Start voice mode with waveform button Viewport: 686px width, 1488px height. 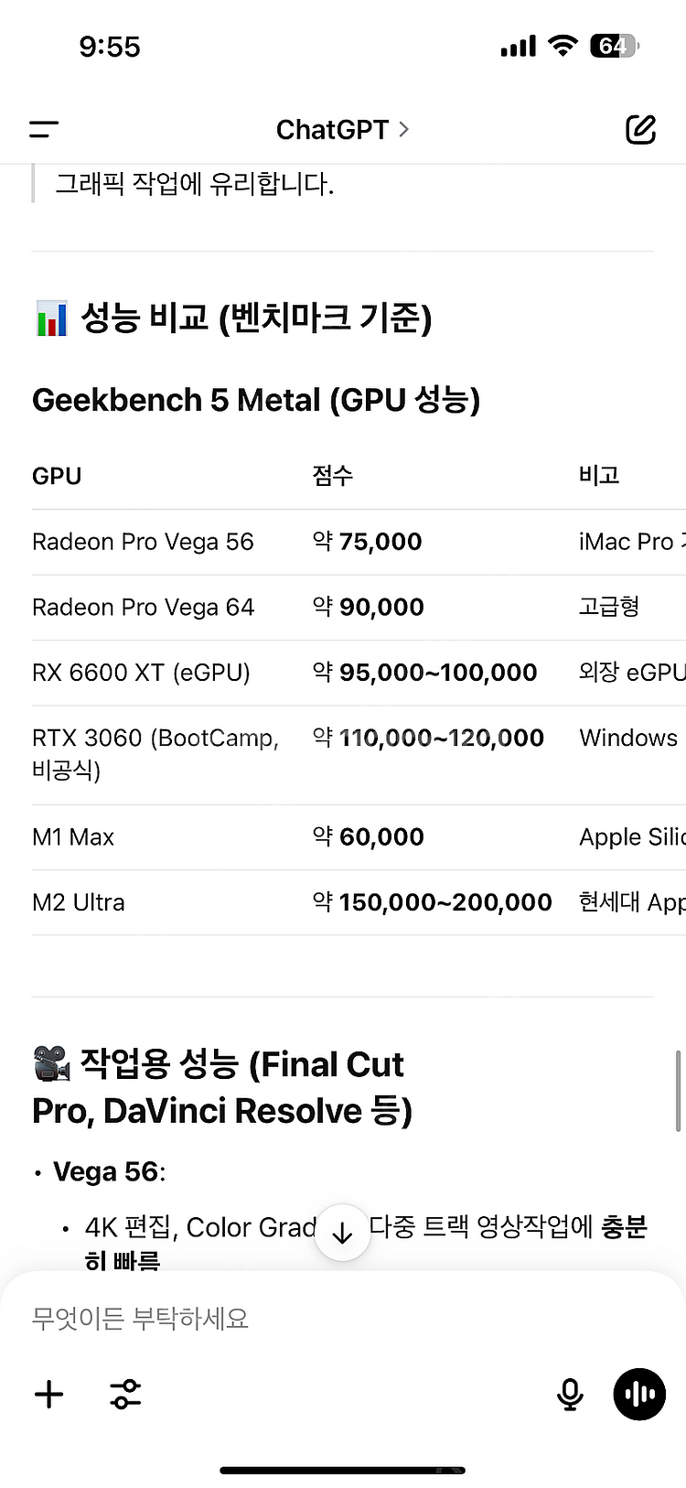pos(639,1394)
